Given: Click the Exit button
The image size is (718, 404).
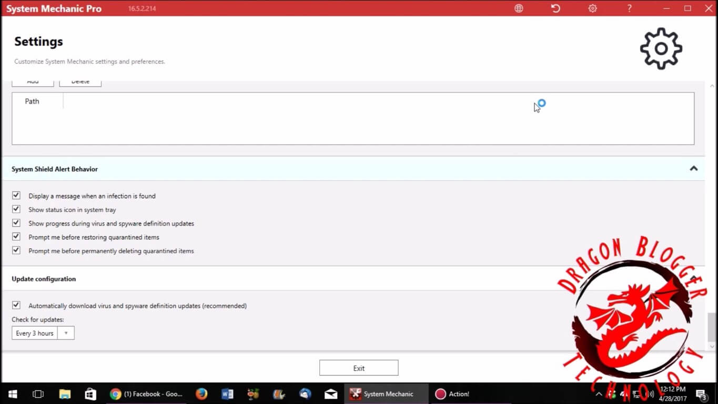Looking at the screenshot, I should (359, 368).
